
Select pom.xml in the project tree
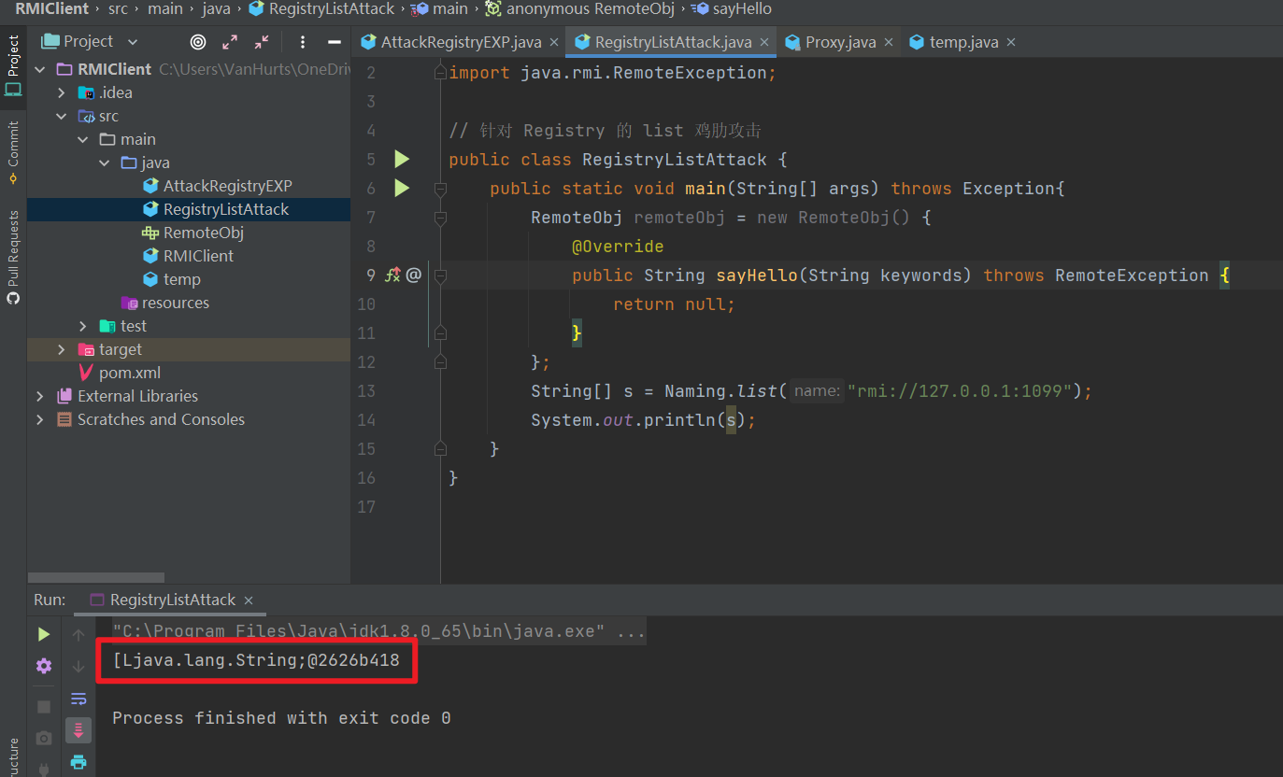(130, 373)
